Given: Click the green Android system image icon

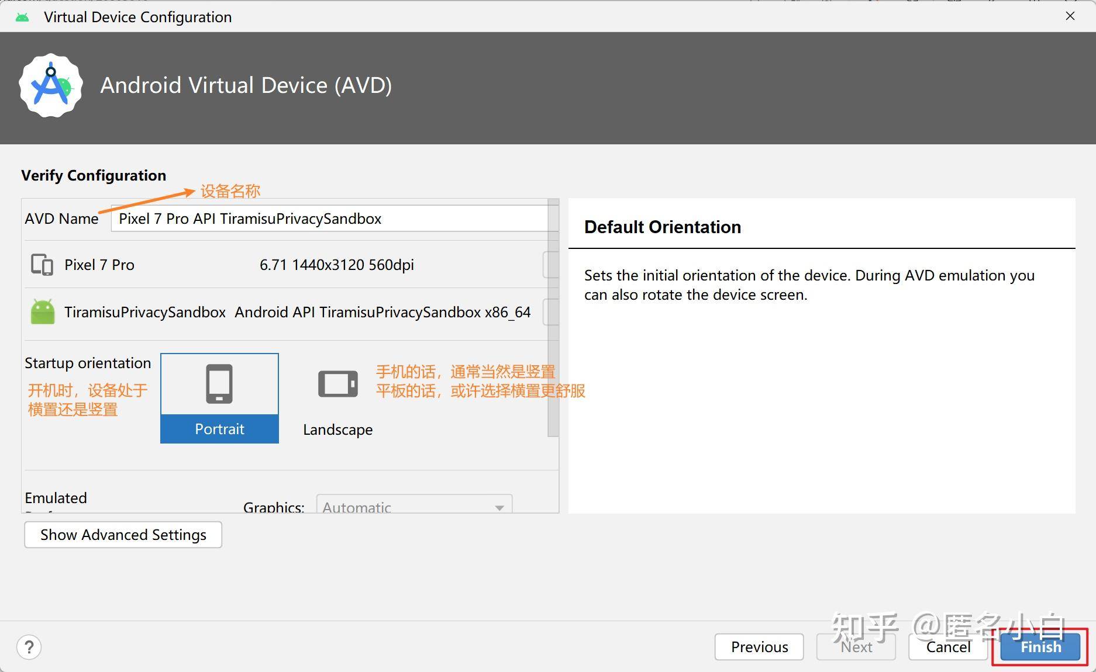Looking at the screenshot, I should (x=43, y=312).
